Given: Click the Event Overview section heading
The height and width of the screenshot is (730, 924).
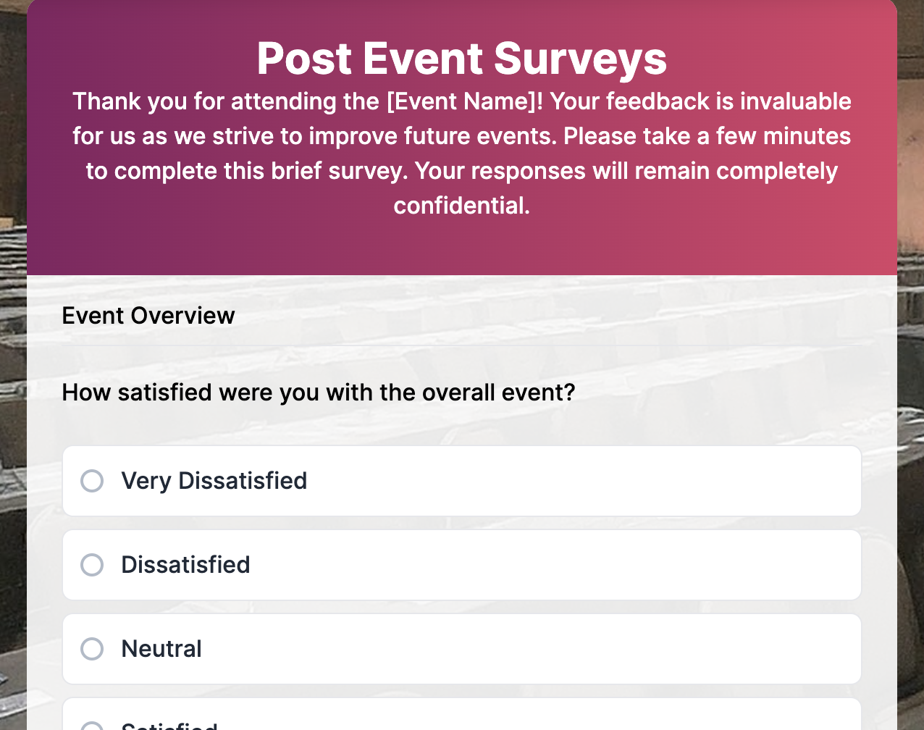Looking at the screenshot, I should (x=148, y=316).
